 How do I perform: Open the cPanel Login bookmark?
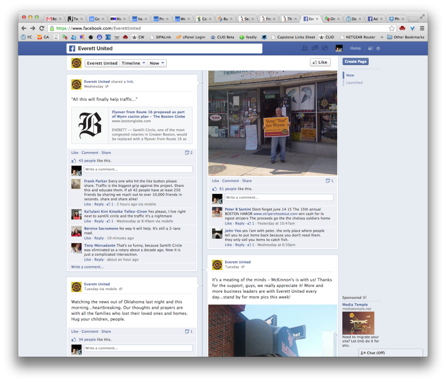(x=191, y=37)
